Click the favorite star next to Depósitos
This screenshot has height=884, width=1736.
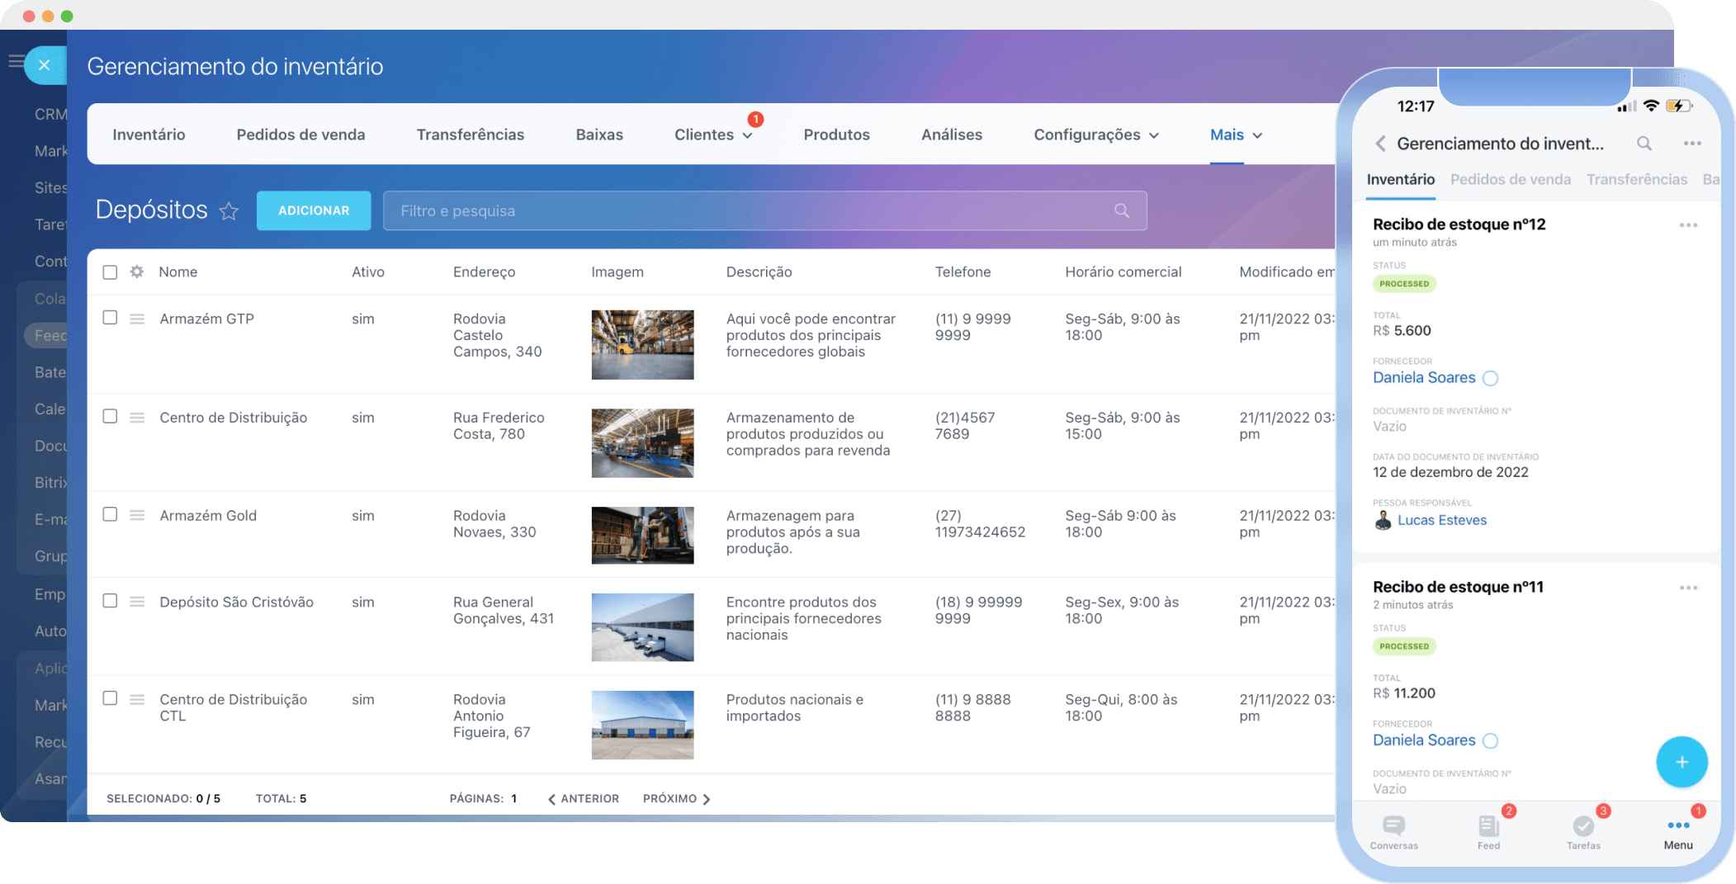pyautogui.click(x=229, y=211)
